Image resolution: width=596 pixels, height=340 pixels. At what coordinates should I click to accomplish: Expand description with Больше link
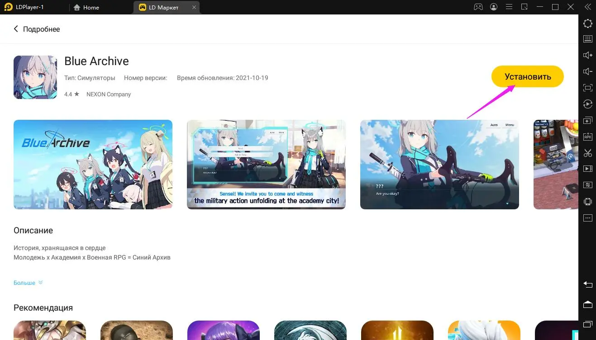pyautogui.click(x=28, y=283)
